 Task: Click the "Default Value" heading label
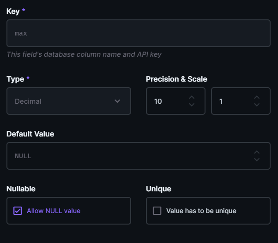tap(30, 134)
